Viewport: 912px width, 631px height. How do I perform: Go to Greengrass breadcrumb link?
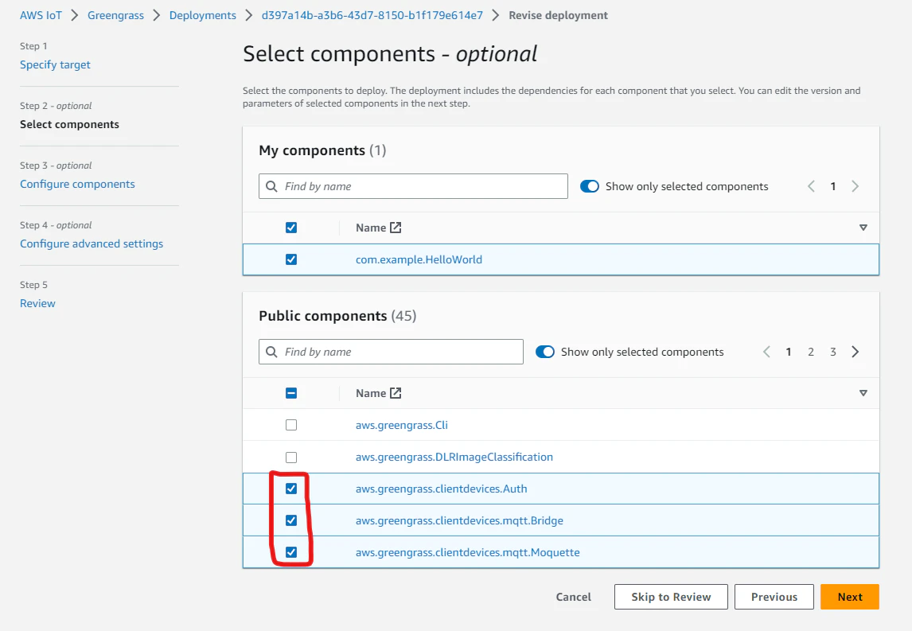[115, 15]
